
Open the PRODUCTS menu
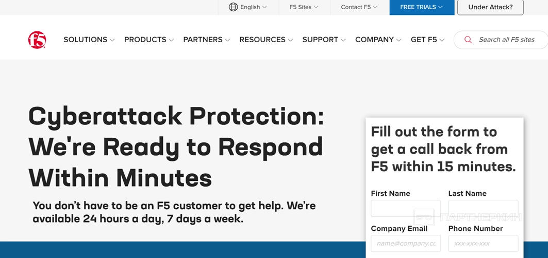pyautogui.click(x=148, y=40)
